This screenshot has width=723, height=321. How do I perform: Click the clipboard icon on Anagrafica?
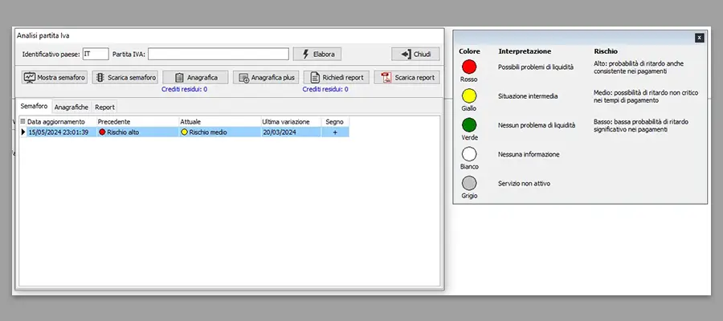pos(179,78)
